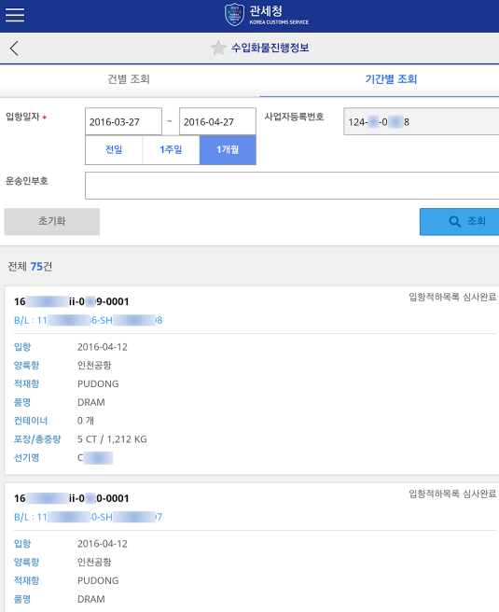
Task: Open the B/L link ending in 8
Action: [89, 320]
